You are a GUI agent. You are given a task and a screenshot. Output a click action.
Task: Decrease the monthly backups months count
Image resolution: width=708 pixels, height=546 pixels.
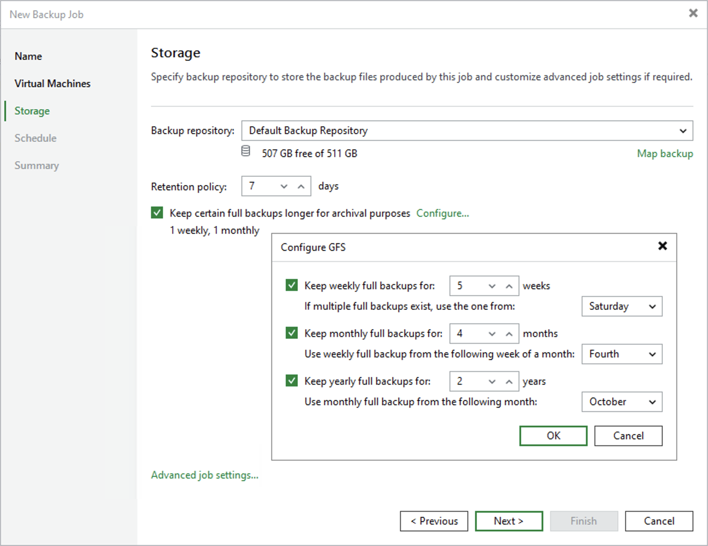tap(492, 334)
